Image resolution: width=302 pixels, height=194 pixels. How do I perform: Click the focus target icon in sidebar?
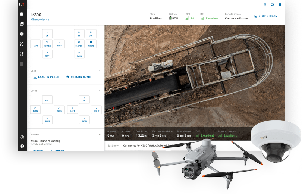tap(22, 44)
